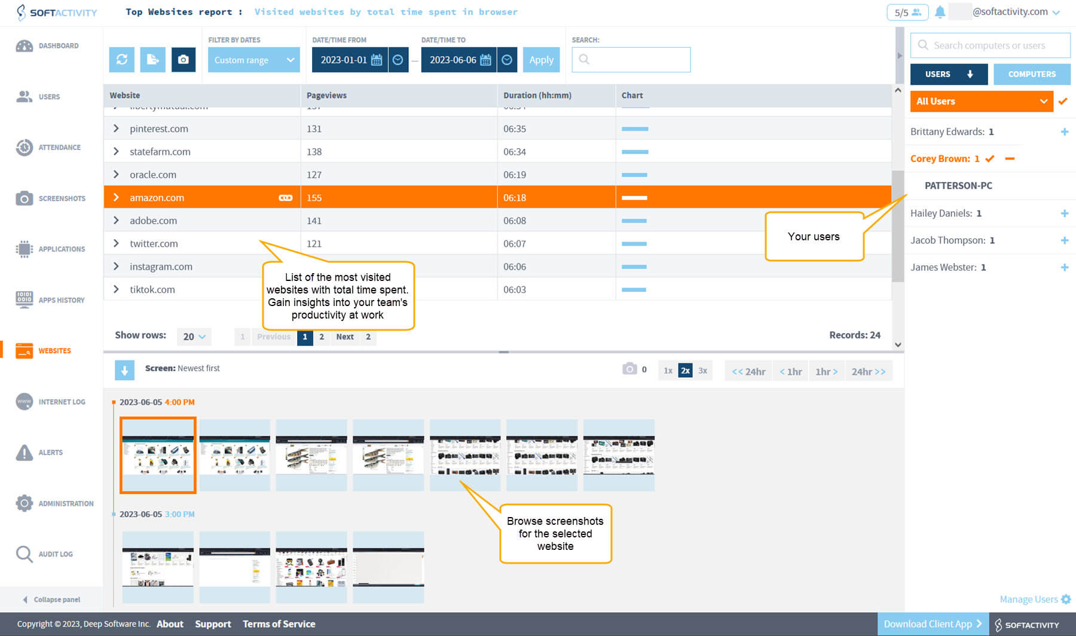Viewport: 1076px width, 636px height.
Task: Set screenshot zoom to 1x
Action: (x=668, y=371)
